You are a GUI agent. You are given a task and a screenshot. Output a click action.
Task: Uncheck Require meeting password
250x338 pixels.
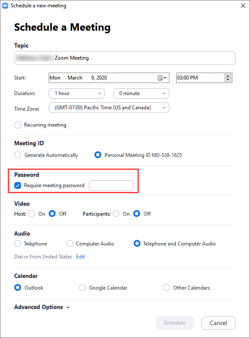18,185
